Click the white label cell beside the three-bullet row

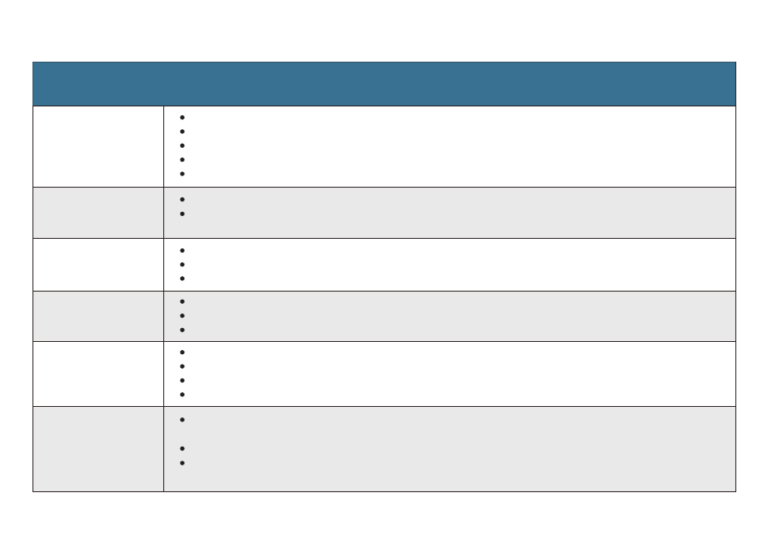98,265
